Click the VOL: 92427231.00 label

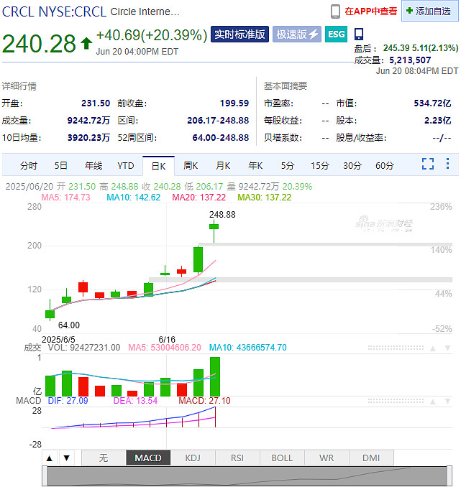84,348
